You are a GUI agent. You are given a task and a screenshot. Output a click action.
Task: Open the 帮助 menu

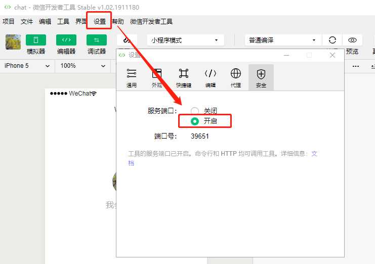pos(118,22)
